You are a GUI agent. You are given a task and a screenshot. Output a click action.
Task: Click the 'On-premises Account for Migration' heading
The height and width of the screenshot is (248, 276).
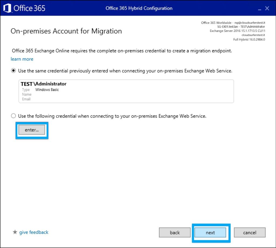coord(66,31)
